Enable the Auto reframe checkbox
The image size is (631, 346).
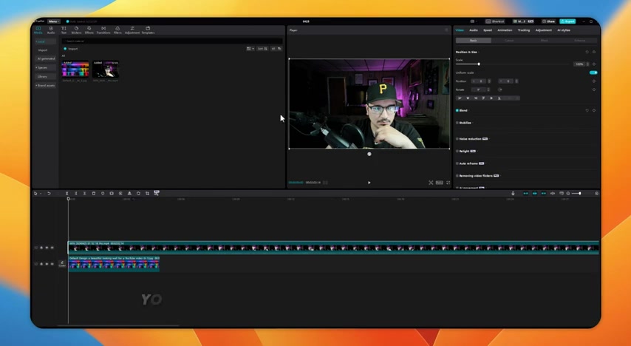point(457,163)
